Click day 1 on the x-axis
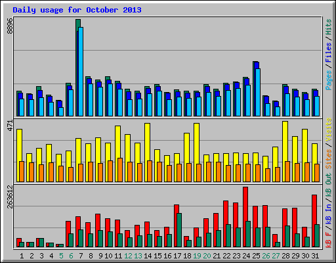 [22, 256]
